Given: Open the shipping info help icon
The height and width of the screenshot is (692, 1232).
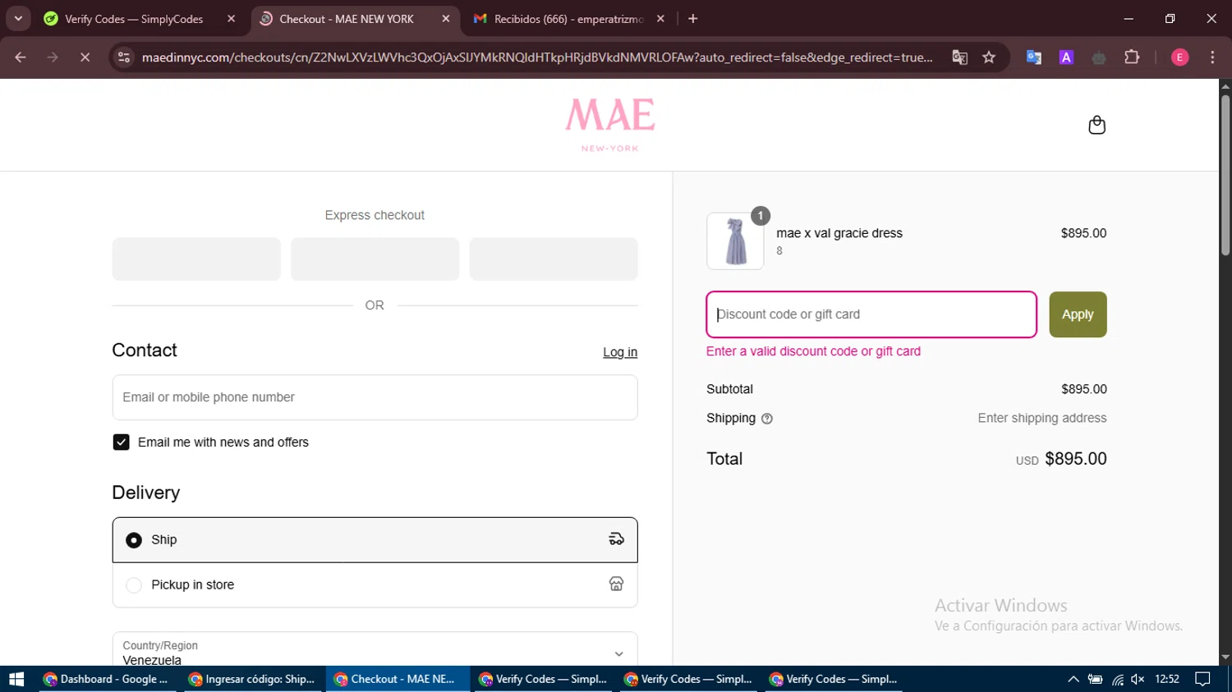Looking at the screenshot, I should [767, 419].
